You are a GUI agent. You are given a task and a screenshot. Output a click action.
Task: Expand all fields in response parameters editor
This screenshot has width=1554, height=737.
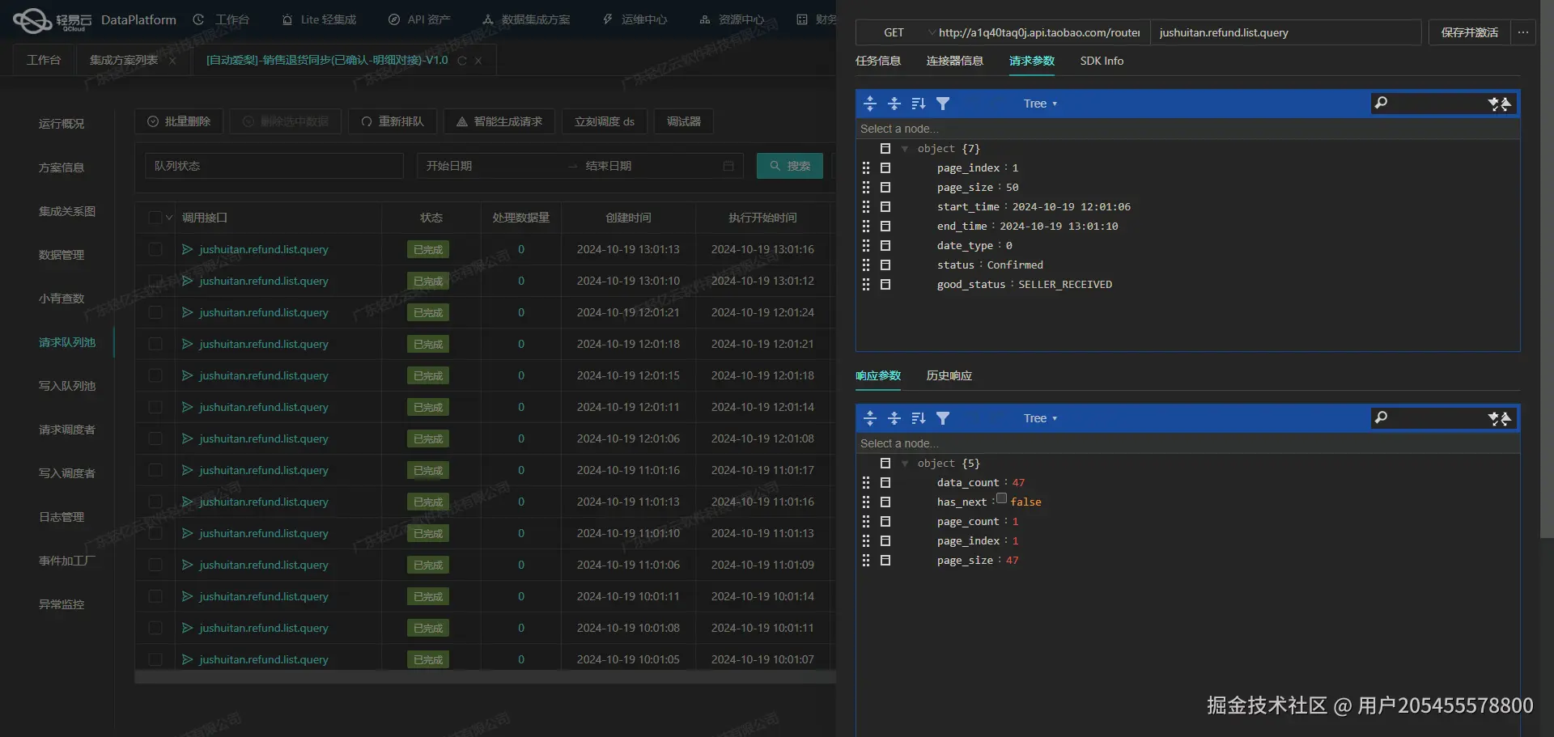tap(870, 418)
